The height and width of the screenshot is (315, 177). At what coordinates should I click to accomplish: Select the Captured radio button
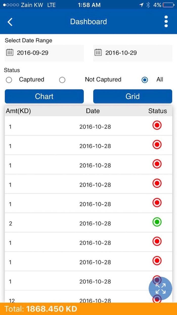tap(9, 80)
